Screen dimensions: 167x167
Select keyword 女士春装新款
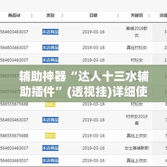coord(137,148)
